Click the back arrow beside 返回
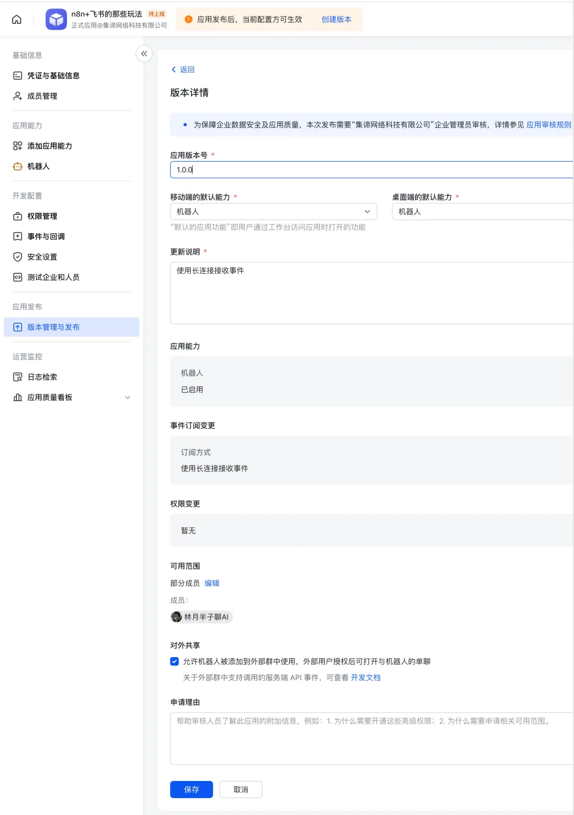Image resolution: width=574 pixels, height=815 pixels. coord(173,70)
